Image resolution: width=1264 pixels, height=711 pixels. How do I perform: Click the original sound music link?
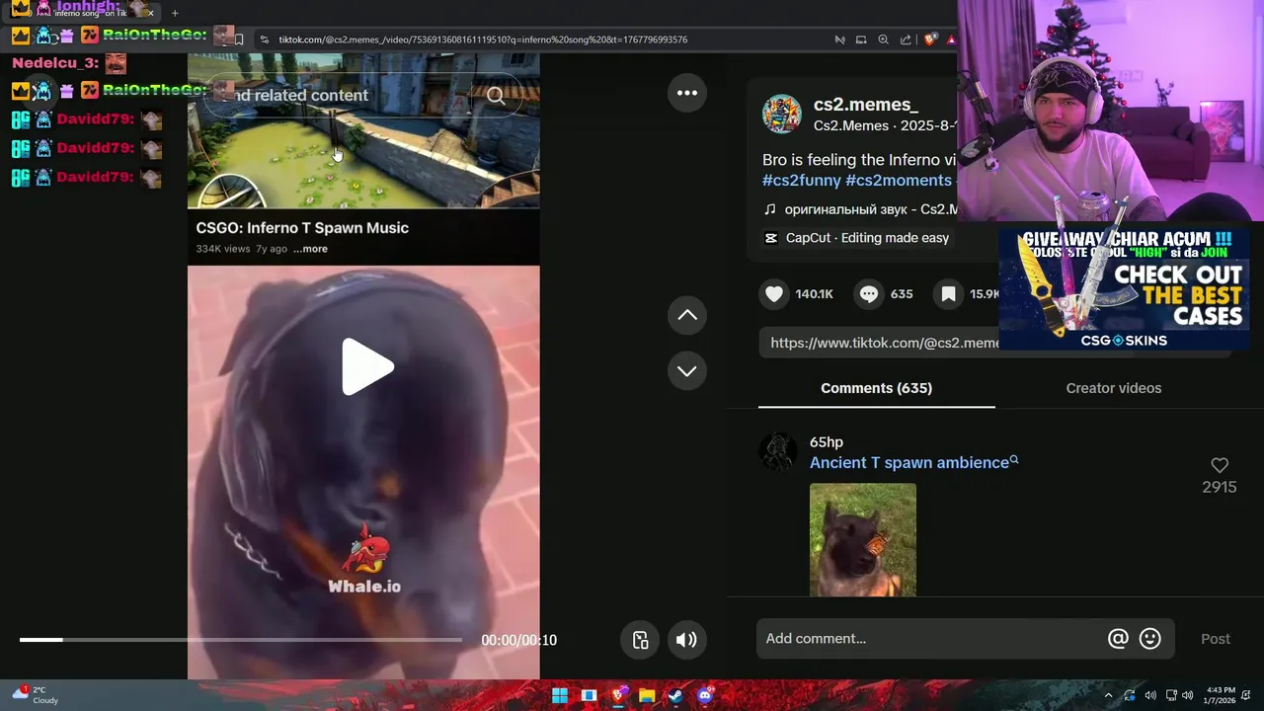pos(861,209)
